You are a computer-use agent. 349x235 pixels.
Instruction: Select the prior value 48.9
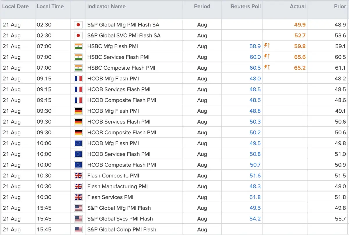tap(340, 25)
